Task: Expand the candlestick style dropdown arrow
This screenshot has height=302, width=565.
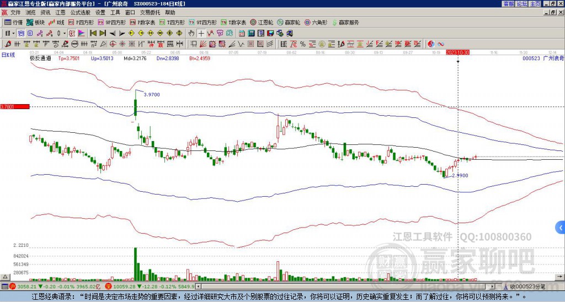Action: click(x=64, y=33)
